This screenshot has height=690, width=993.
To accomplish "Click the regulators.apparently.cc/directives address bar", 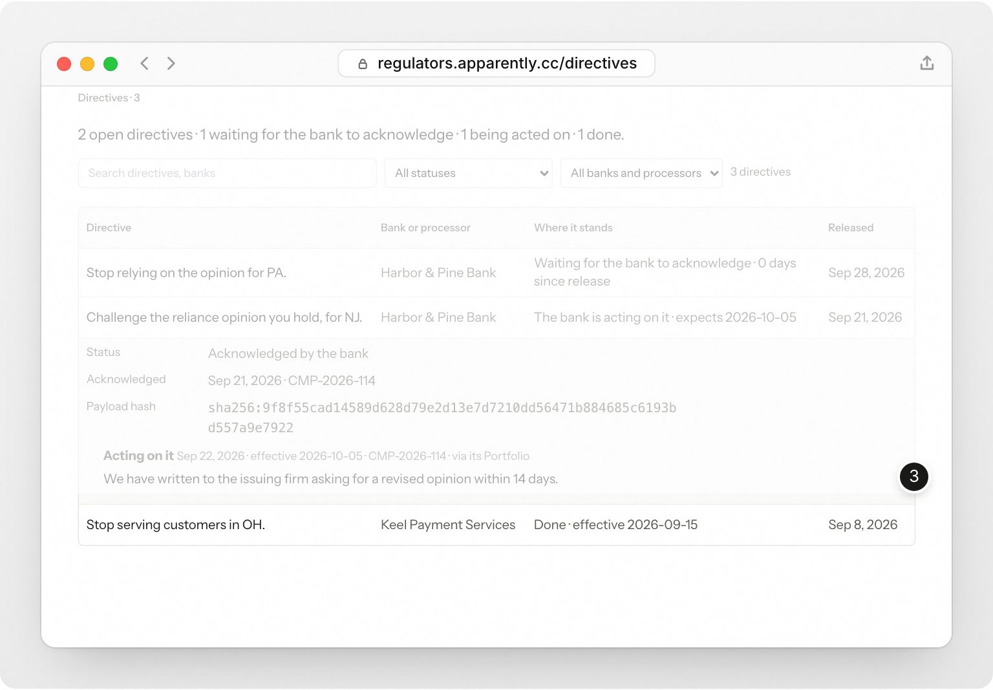I will coord(496,63).
